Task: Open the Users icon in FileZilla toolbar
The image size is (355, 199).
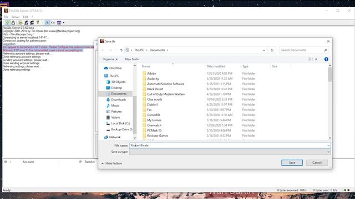Action: (26, 22)
